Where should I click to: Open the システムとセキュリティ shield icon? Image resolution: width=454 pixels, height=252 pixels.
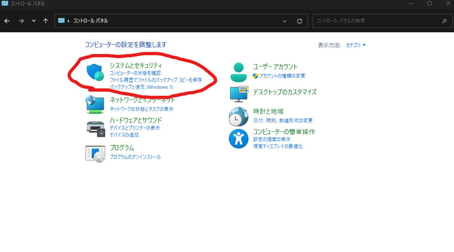click(95, 72)
